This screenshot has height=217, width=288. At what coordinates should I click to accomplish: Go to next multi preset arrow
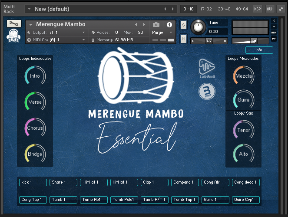click(173, 9)
